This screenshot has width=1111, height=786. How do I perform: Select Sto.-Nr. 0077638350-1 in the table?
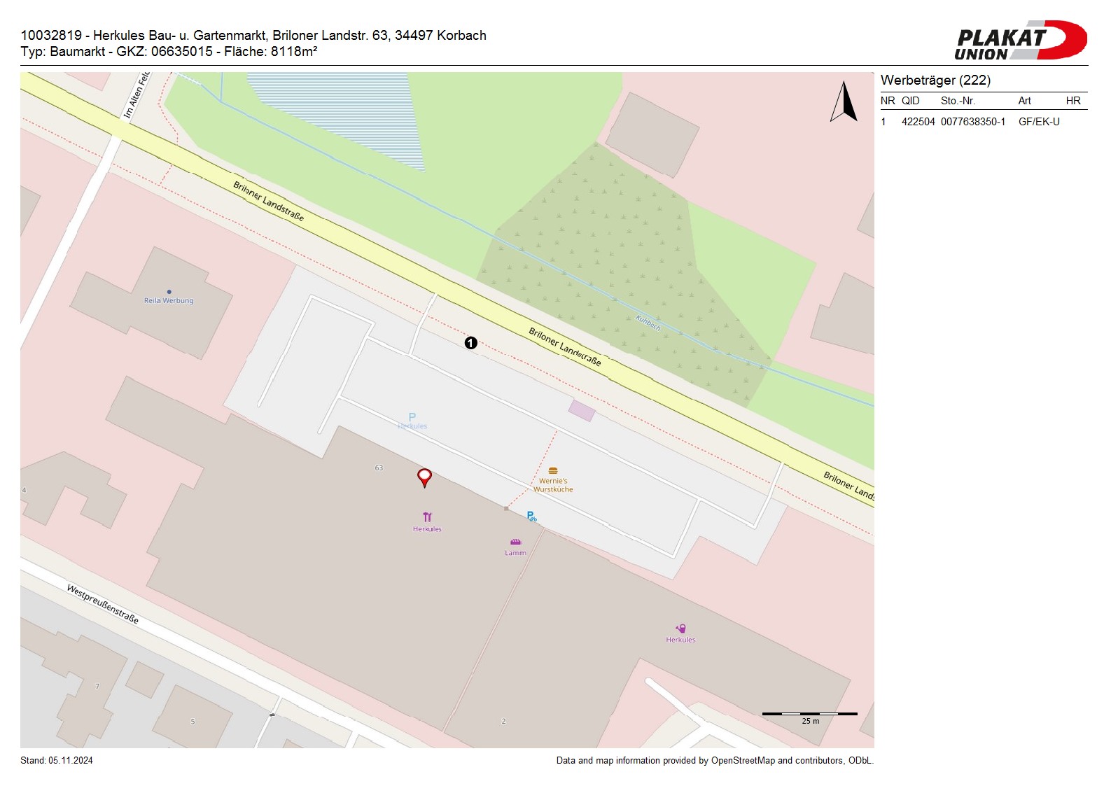pyautogui.click(x=972, y=122)
